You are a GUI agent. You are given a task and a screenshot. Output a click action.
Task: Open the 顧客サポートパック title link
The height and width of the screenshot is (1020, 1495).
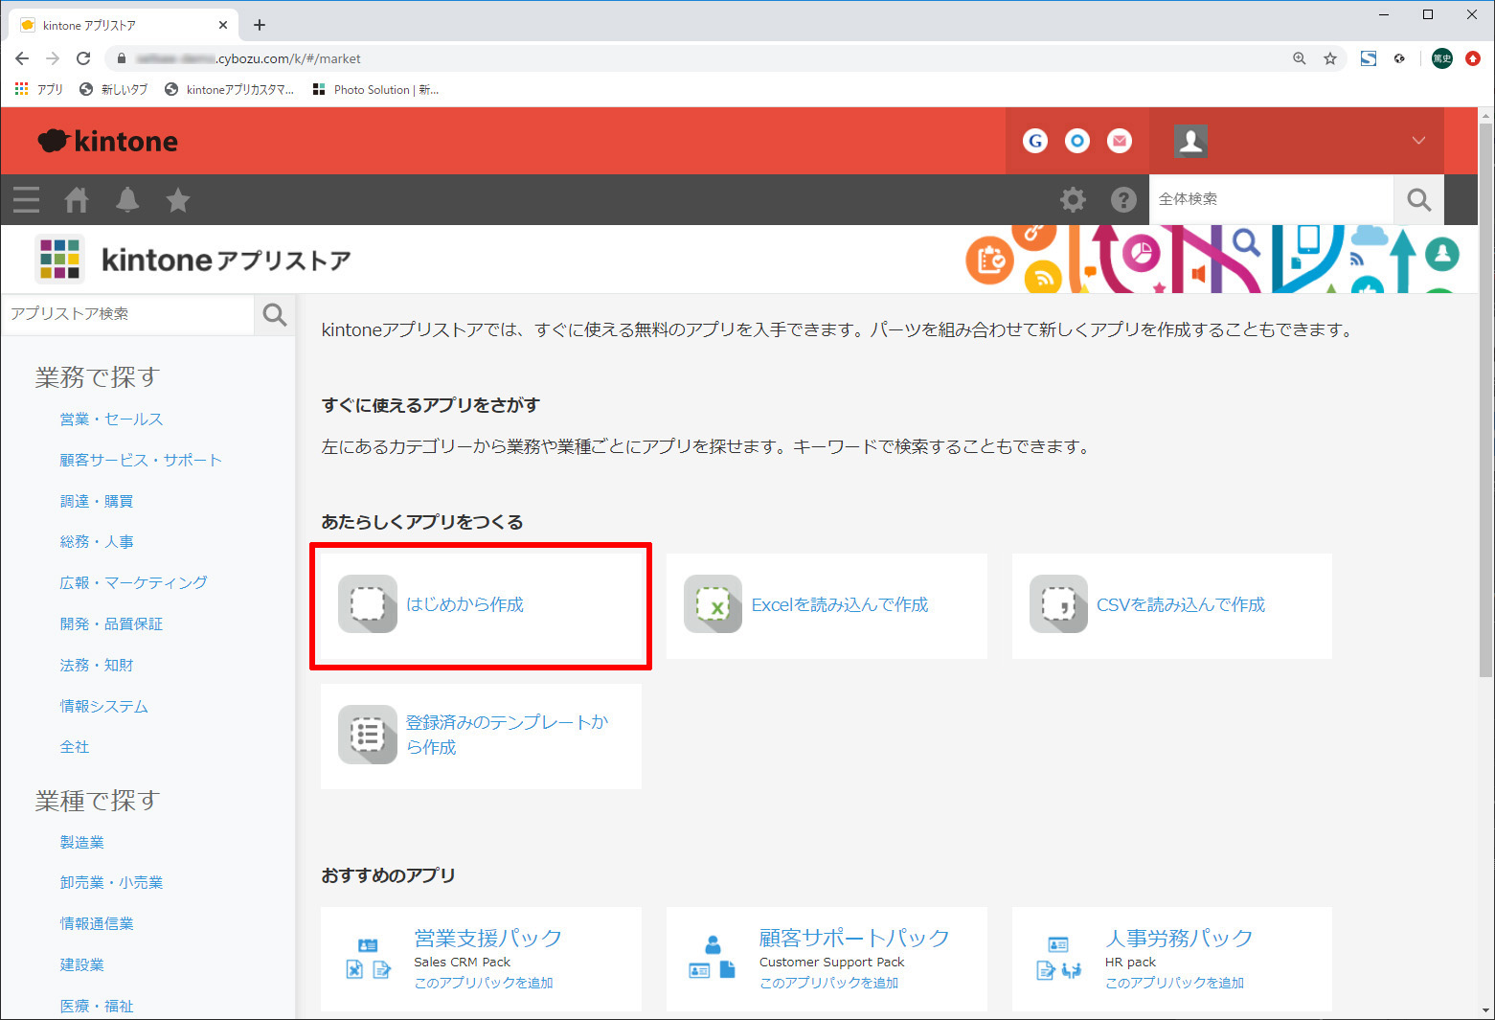[854, 938]
